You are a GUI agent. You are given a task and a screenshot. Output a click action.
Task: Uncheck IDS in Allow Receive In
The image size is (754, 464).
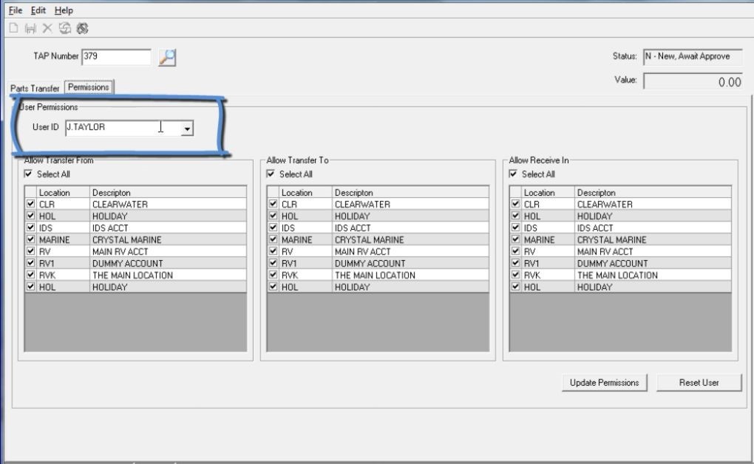coord(515,228)
